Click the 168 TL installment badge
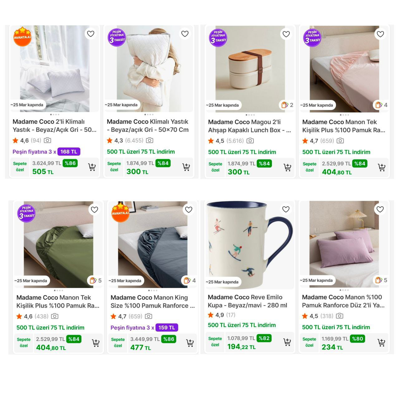Screen dimensions: 399x399 click(69, 152)
